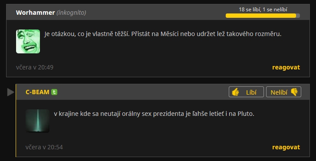
Task: Dislike C-BEAM's comment with Nelíbí button
Action: [x=283, y=92]
